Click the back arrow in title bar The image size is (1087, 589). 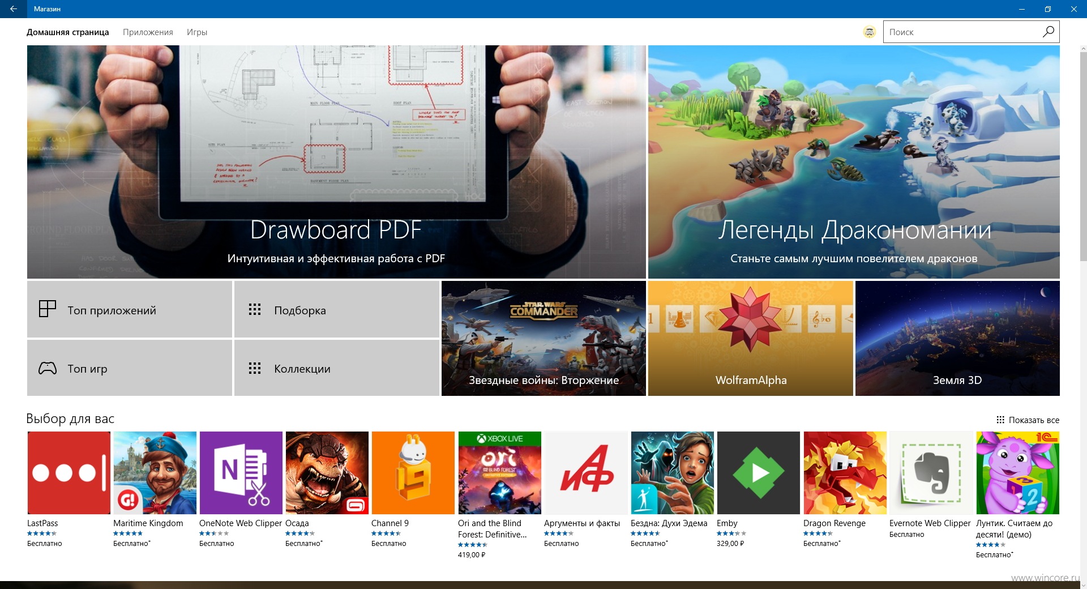pos(13,8)
